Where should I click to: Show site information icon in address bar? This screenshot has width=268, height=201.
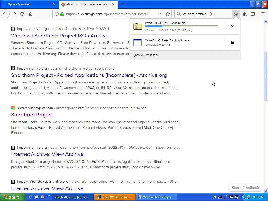point(57,14)
